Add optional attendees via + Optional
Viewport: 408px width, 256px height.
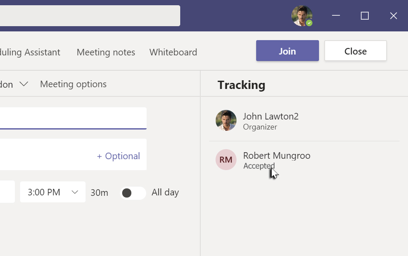118,156
